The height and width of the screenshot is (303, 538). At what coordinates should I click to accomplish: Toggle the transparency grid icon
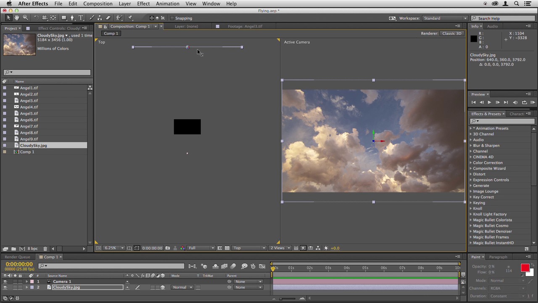coord(227,248)
